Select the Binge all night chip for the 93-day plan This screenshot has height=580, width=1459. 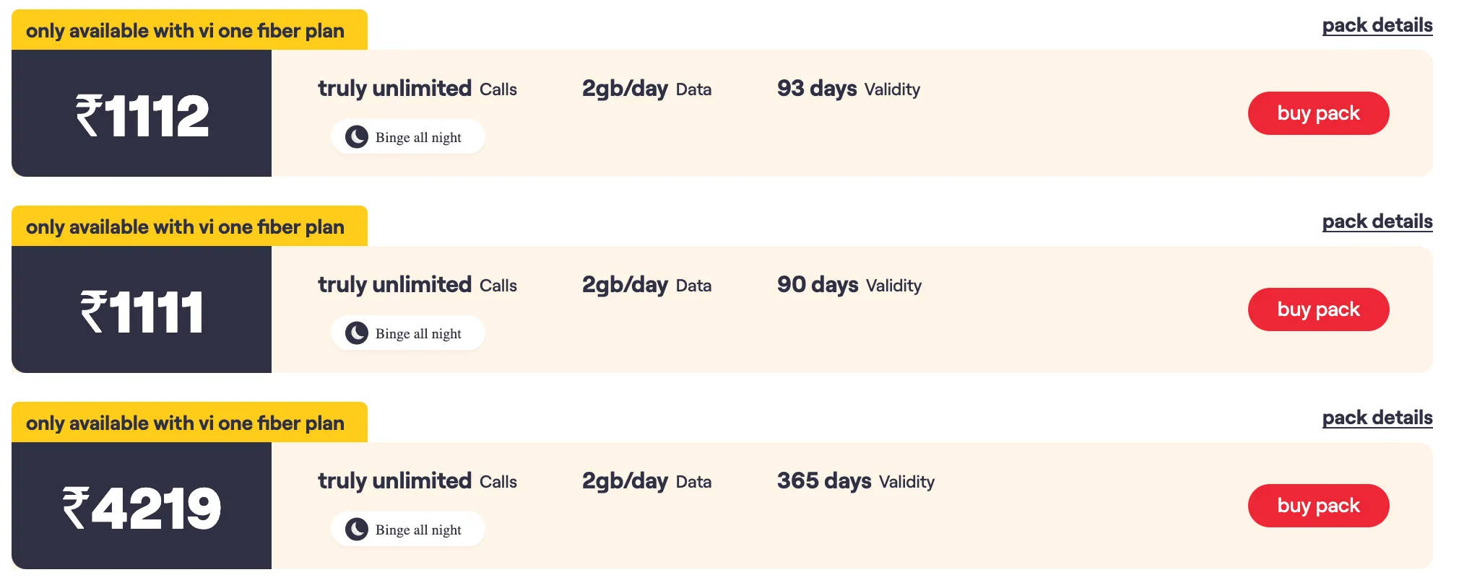point(408,136)
